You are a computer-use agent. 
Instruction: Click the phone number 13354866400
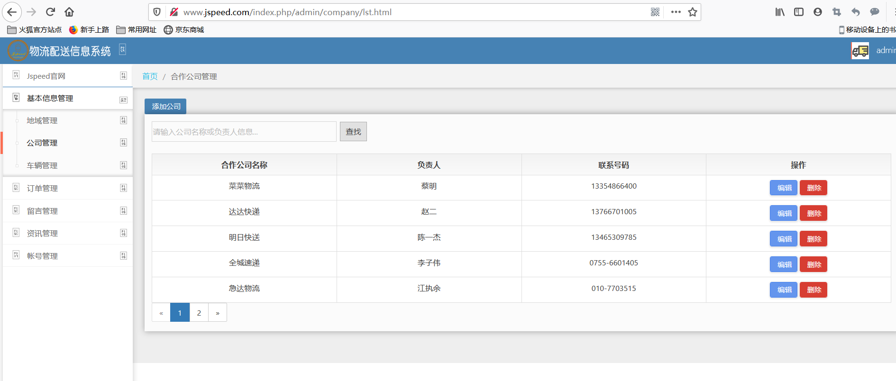tap(614, 186)
